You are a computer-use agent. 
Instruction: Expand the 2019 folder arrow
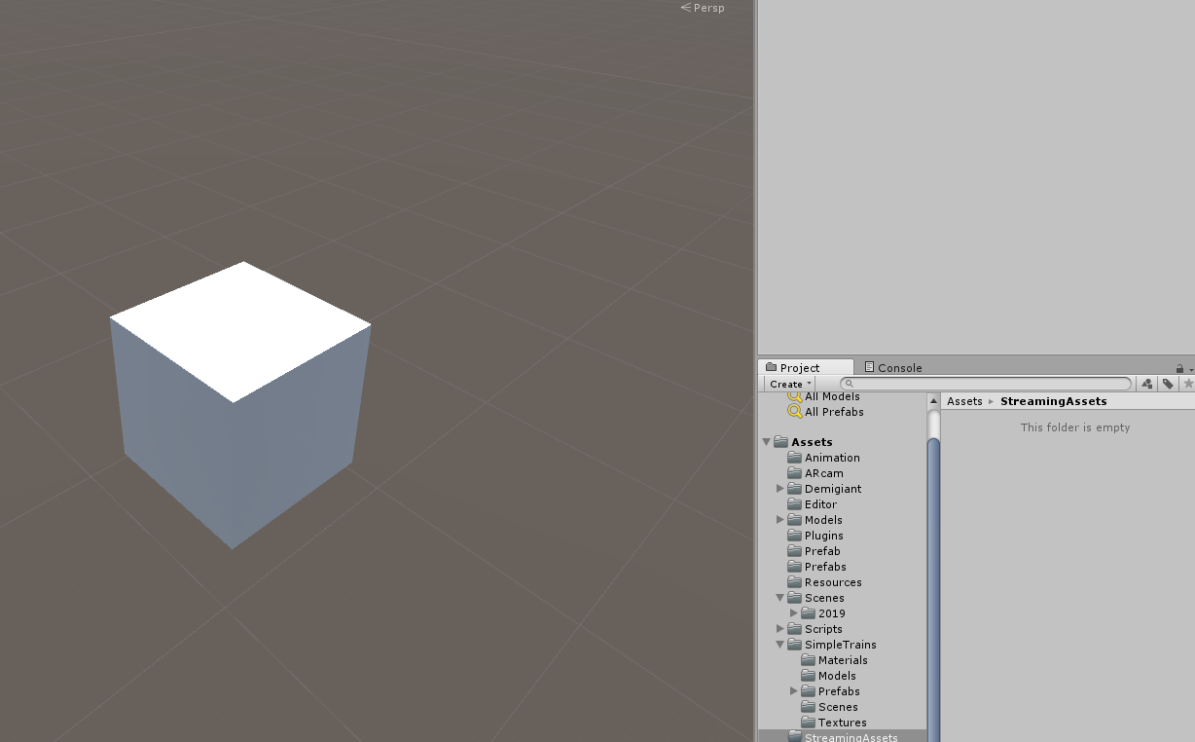tap(794, 613)
